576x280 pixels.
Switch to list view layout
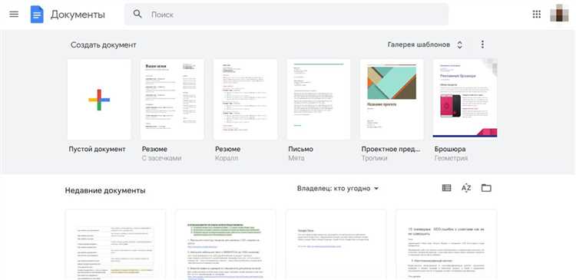pos(446,188)
